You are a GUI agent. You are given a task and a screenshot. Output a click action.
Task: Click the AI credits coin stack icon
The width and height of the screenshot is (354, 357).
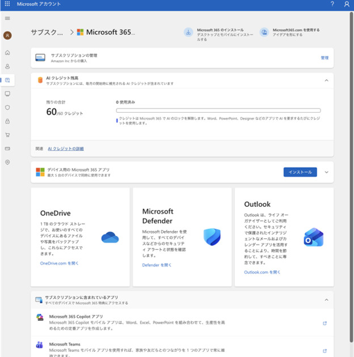[40, 80]
